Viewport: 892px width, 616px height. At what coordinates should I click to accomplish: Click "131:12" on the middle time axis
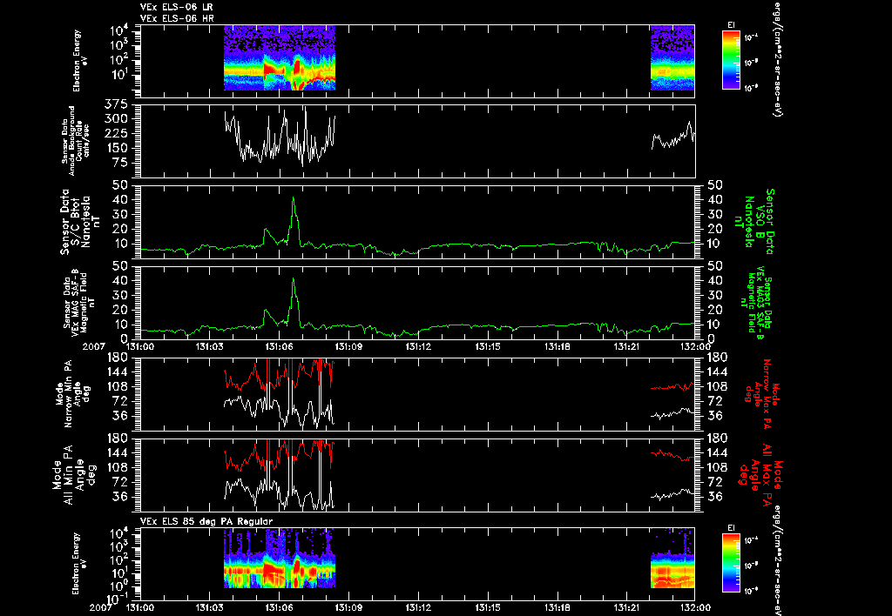point(417,346)
